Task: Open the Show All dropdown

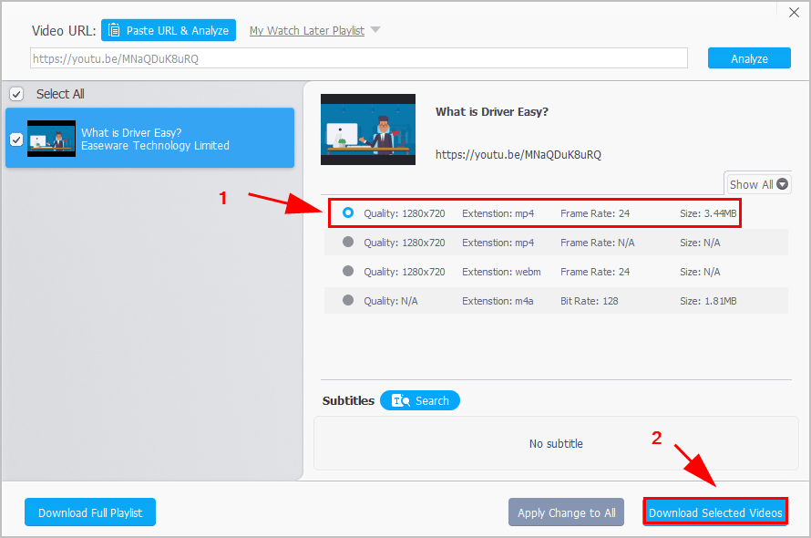Action: pyautogui.click(x=757, y=182)
